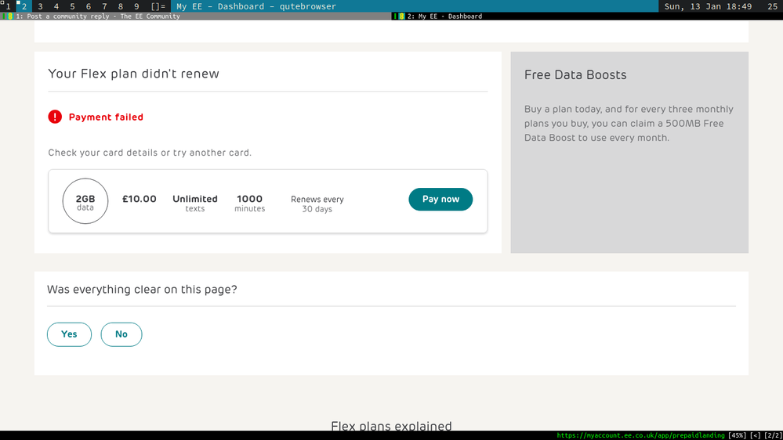Select workspace 7 tag
Image resolution: width=783 pixels, height=440 pixels.
click(104, 6)
